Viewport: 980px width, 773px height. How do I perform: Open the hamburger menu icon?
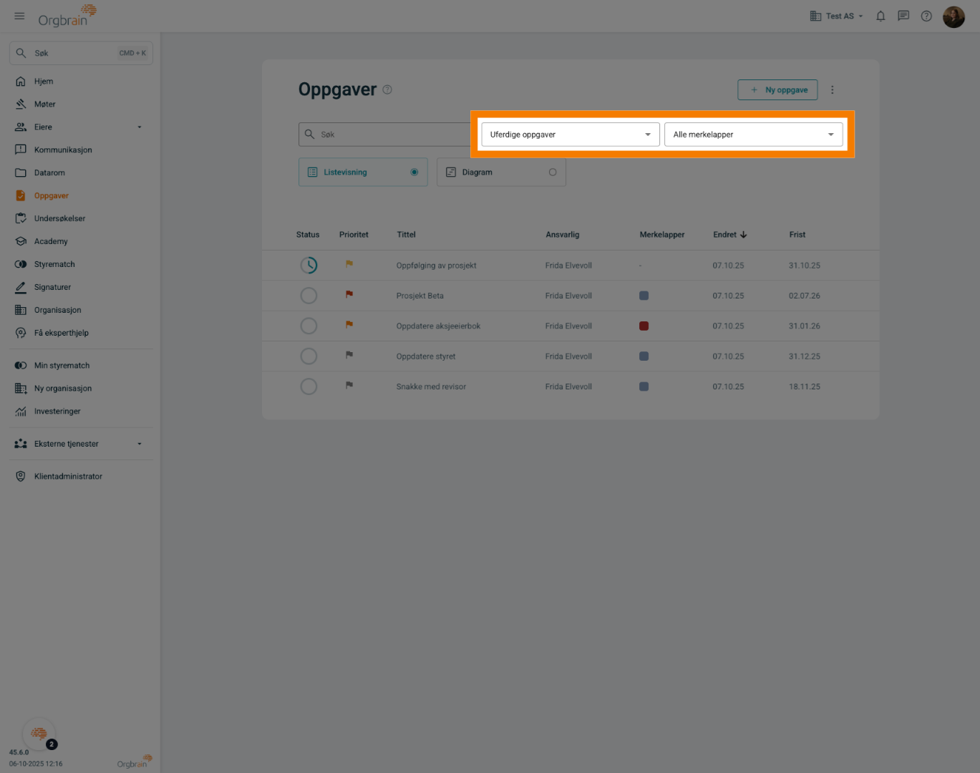pos(19,16)
